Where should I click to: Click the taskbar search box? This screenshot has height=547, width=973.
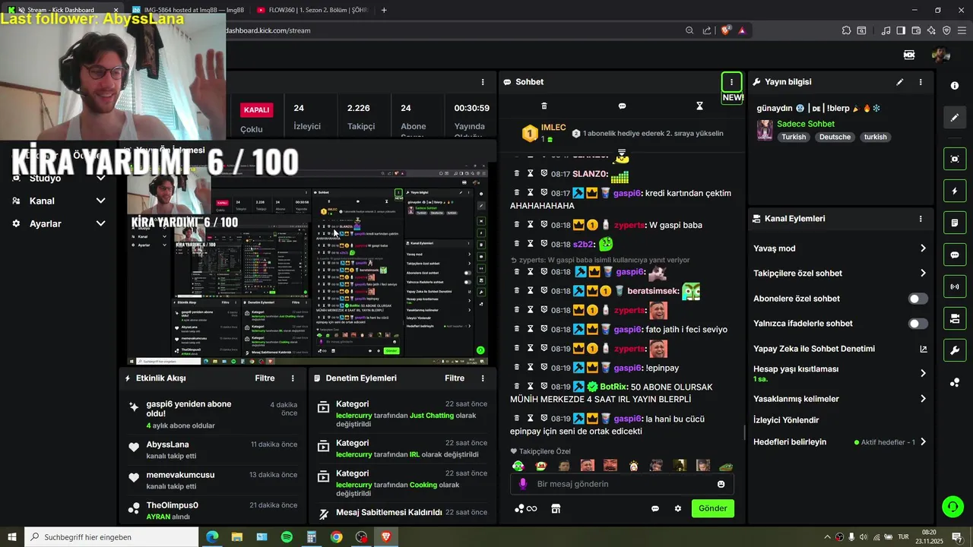pos(112,537)
